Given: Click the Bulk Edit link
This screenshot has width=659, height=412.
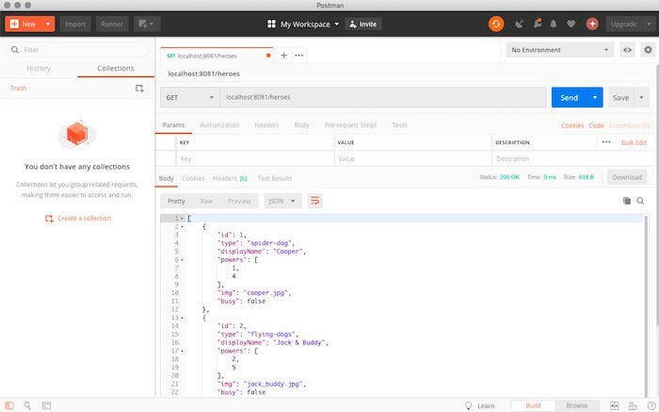Looking at the screenshot, I should tap(634, 142).
